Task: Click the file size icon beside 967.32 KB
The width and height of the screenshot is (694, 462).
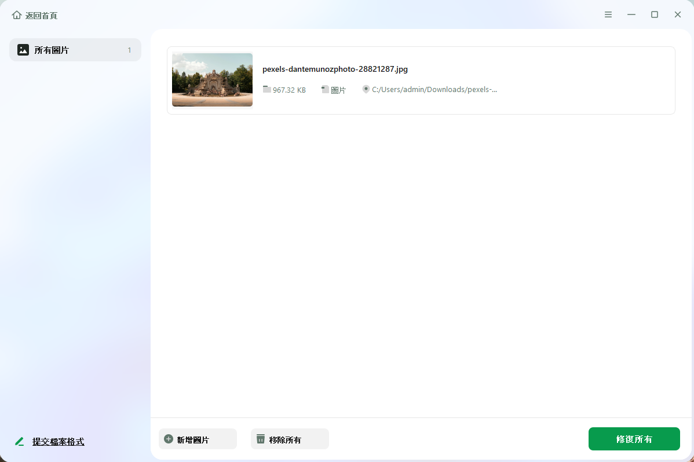Action: click(x=266, y=89)
